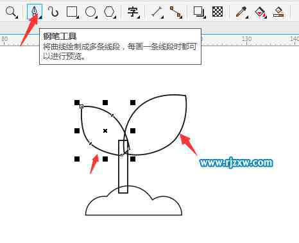The height and width of the screenshot is (243, 299).
Task: Select the Zoom magnifier tool
Action: pos(11,12)
